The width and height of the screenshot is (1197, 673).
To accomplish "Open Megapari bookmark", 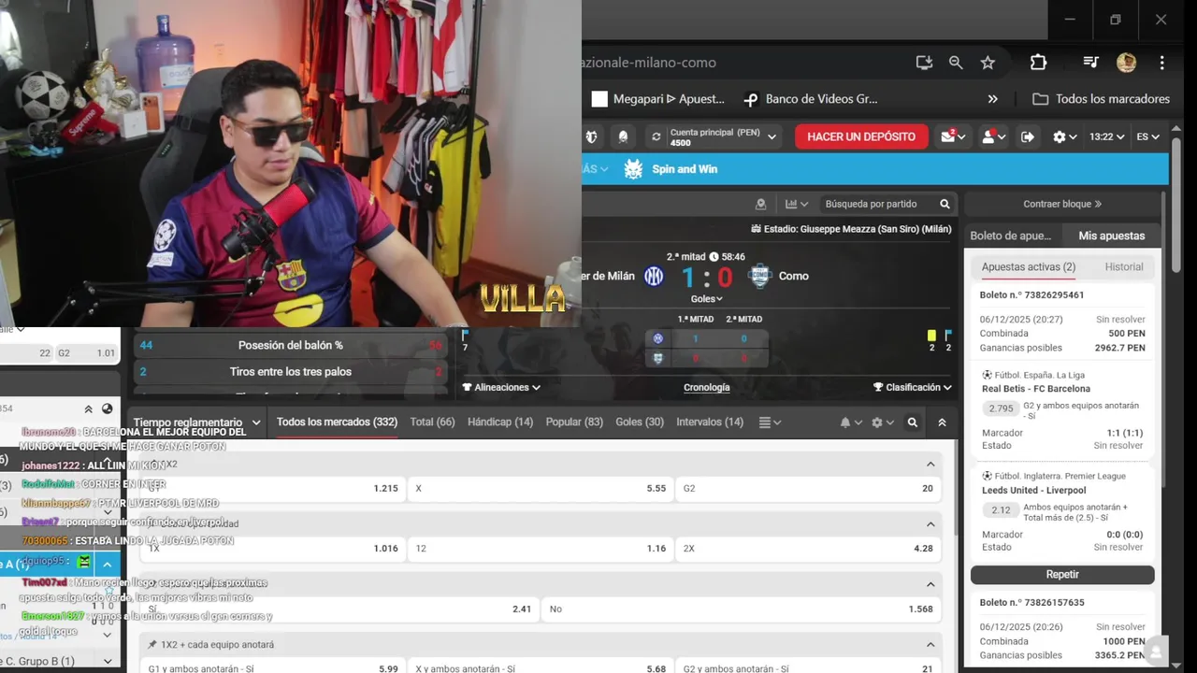I will tap(658, 99).
